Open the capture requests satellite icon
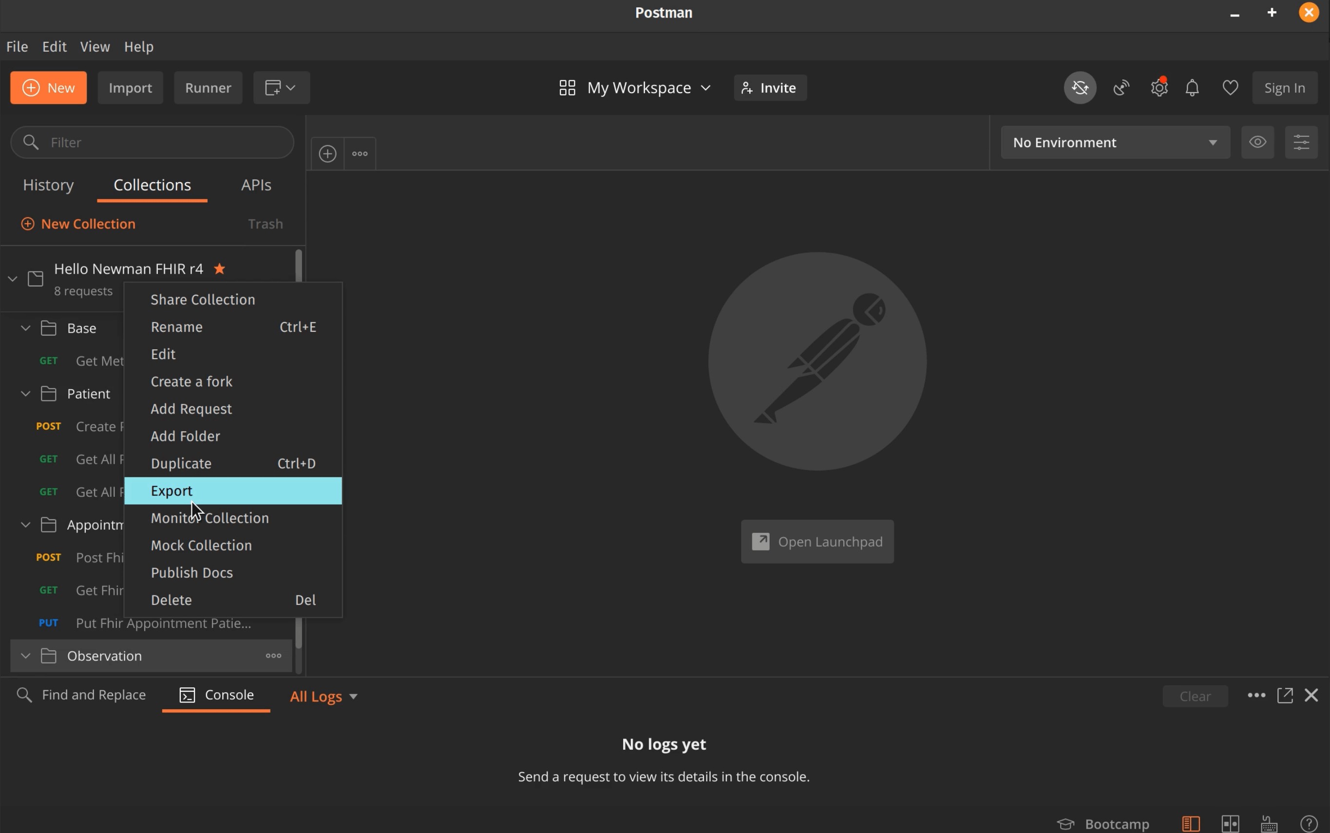Screen dimensions: 1330x833 pyautogui.click(x=1121, y=88)
